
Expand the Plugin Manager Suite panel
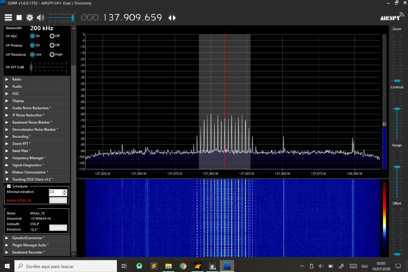[x=37, y=245]
